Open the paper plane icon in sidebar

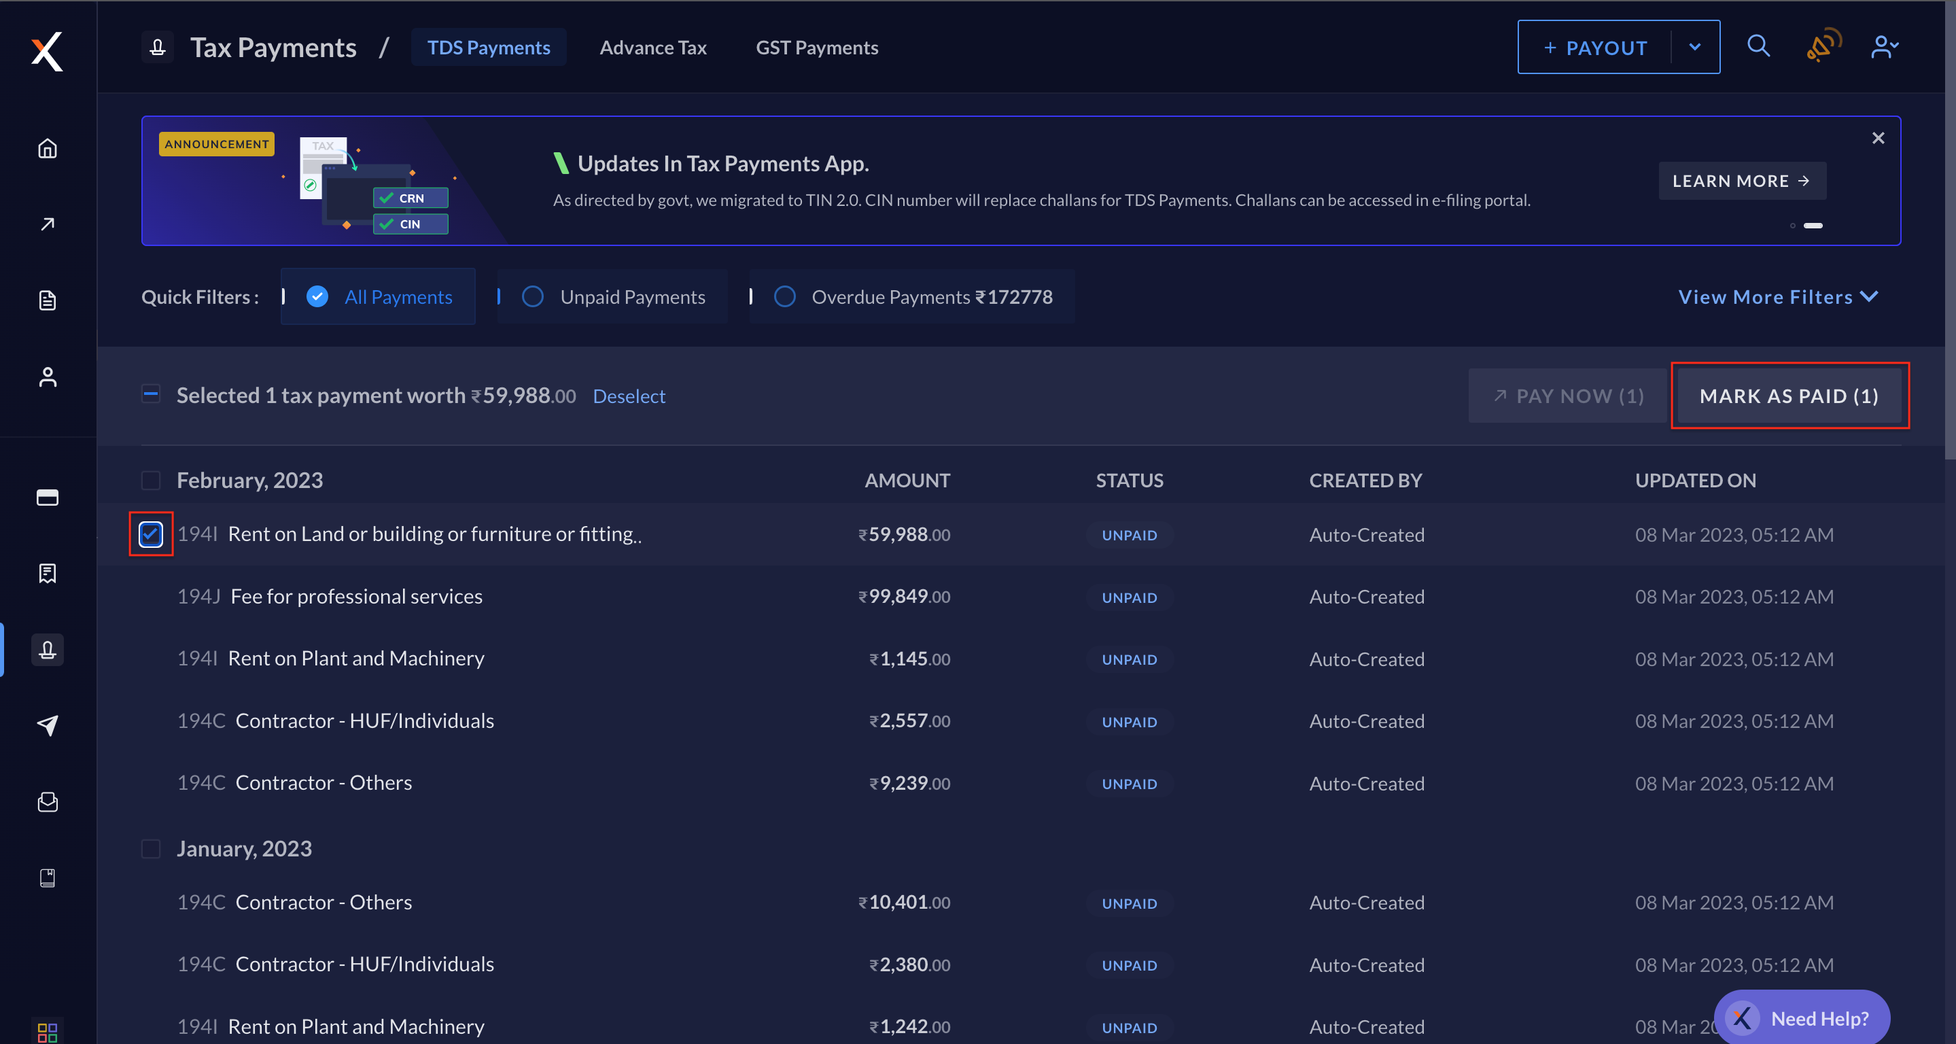pyautogui.click(x=47, y=725)
